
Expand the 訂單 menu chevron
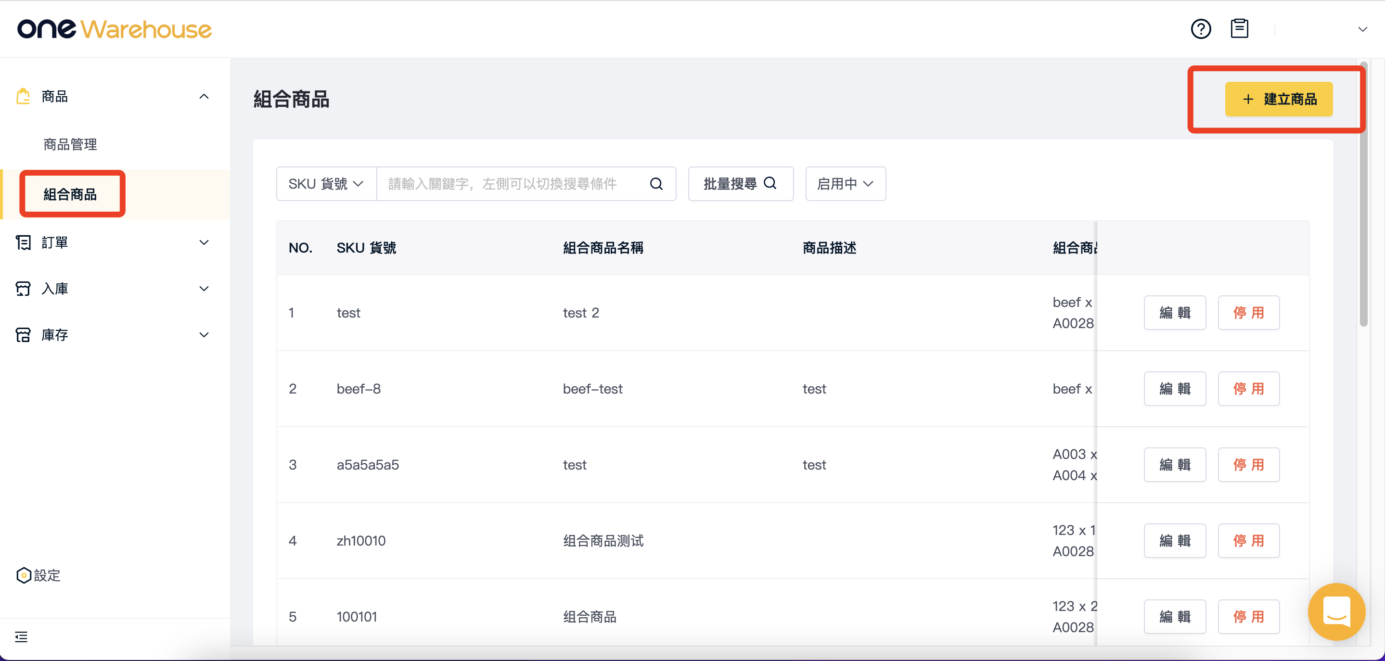pyautogui.click(x=204, y=242)
